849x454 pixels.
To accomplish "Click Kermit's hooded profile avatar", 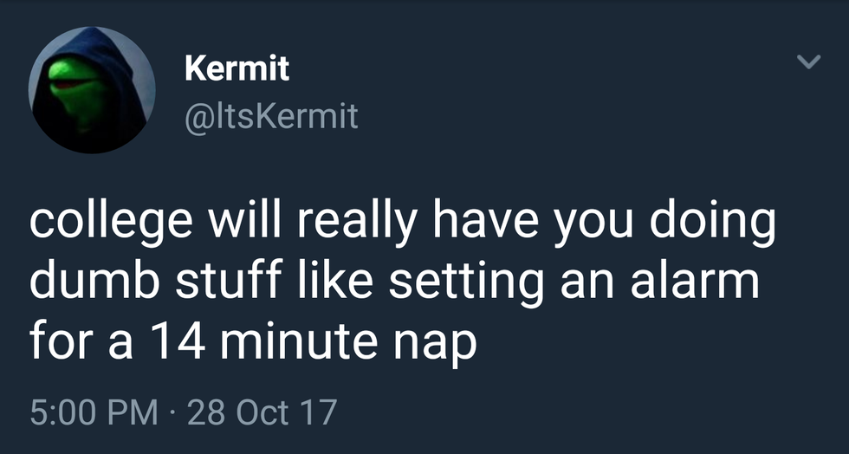I will click(x=91, y=90).
